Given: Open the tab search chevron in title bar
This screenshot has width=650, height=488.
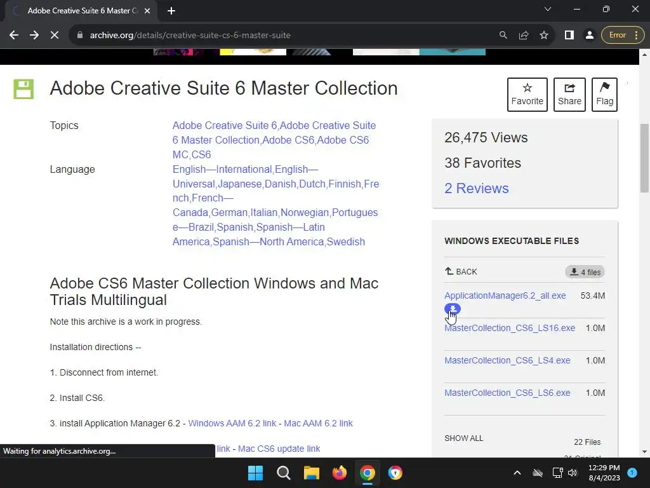Looking at the screenshot, I should 548,9.
